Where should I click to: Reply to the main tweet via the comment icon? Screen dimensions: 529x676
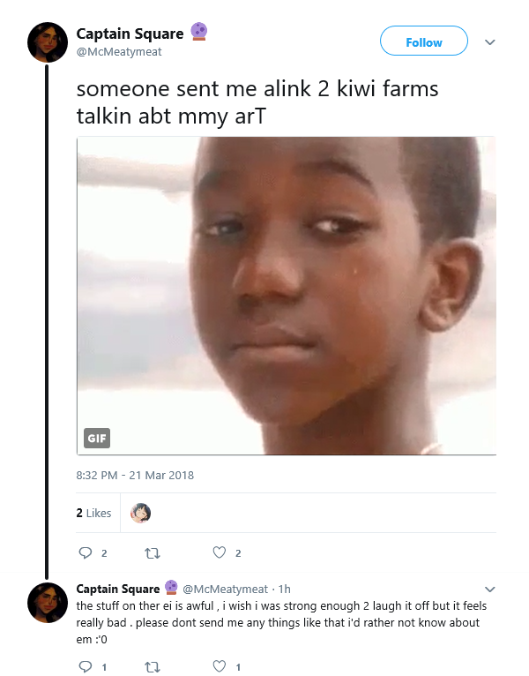(86, 552)
